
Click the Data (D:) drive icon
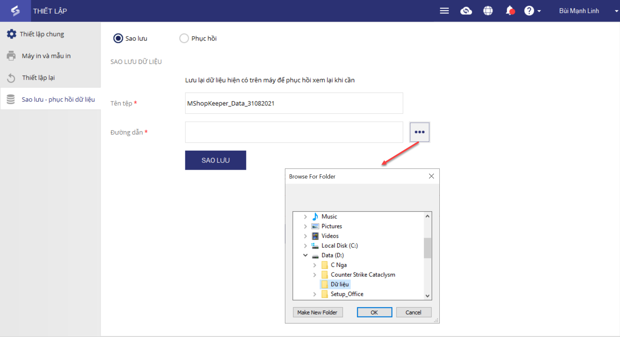coord(315,256)
